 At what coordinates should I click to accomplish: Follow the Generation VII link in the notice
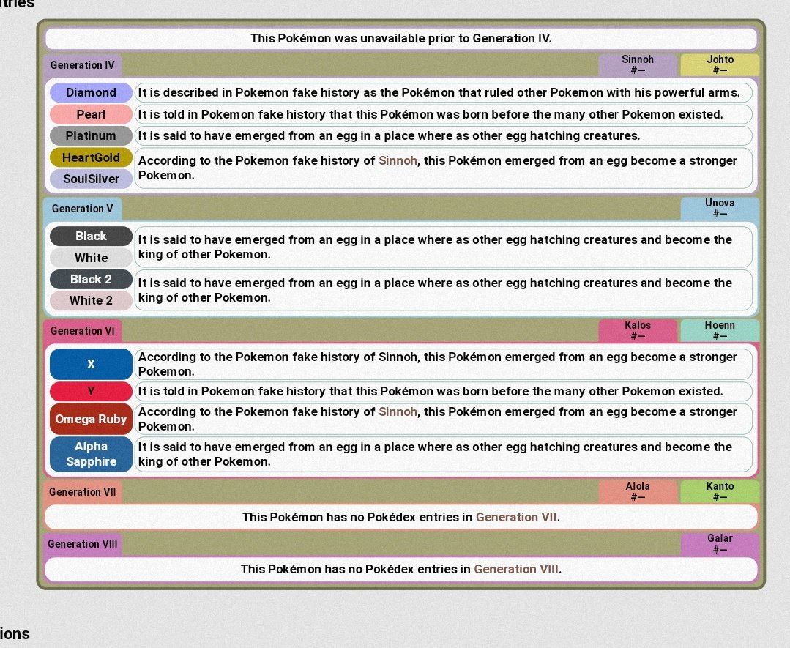tap(516, 518)
